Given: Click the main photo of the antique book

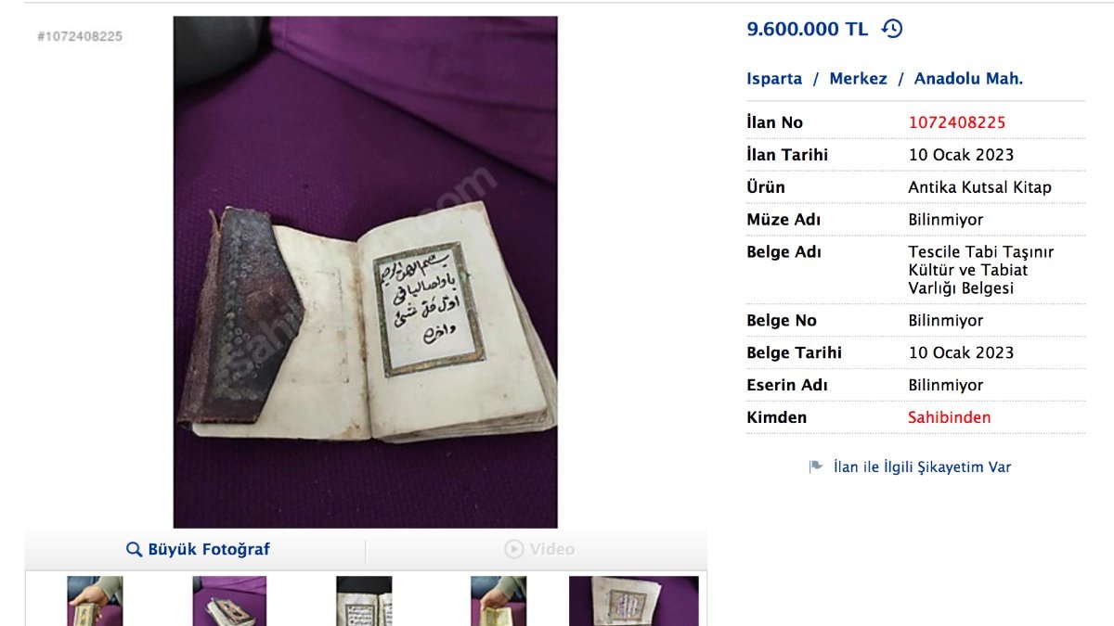Looking at the screenshot, I should click(x=366, y=272).
